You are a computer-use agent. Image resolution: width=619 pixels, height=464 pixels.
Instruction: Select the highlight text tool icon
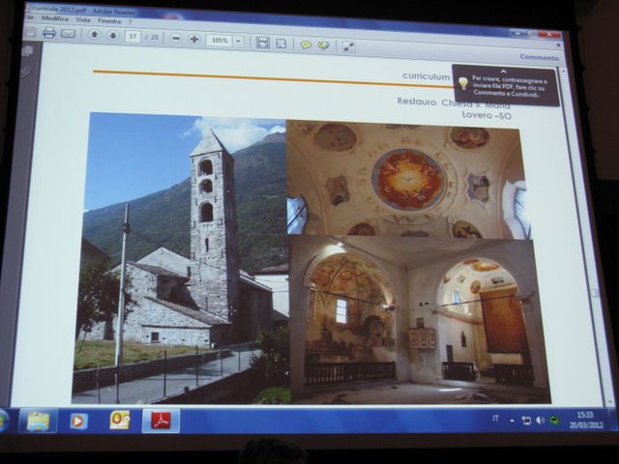point(323,45)
